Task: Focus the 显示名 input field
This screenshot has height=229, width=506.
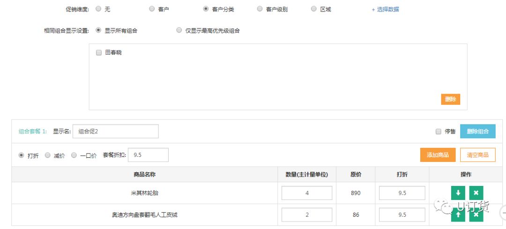Action: 116,131
